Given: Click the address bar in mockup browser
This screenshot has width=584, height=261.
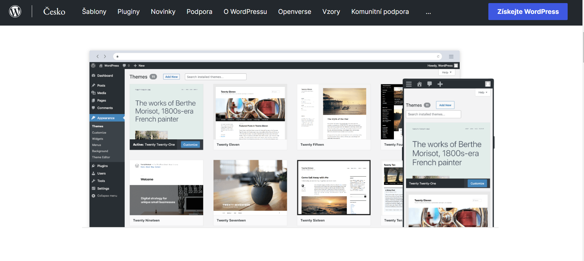Looking at the screenshot, I should coord(278,56).
